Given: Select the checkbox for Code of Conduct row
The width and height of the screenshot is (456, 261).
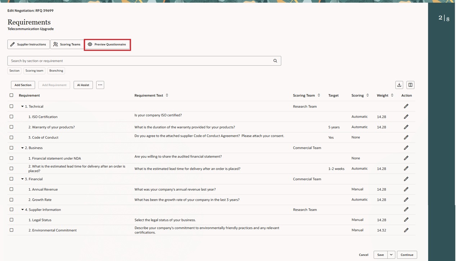Looking at the screenshot, I should pos(11,137).
